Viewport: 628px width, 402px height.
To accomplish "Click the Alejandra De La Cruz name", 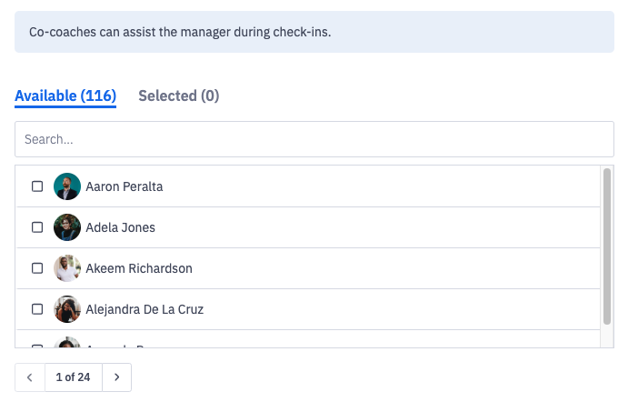I will click(145, 309).
